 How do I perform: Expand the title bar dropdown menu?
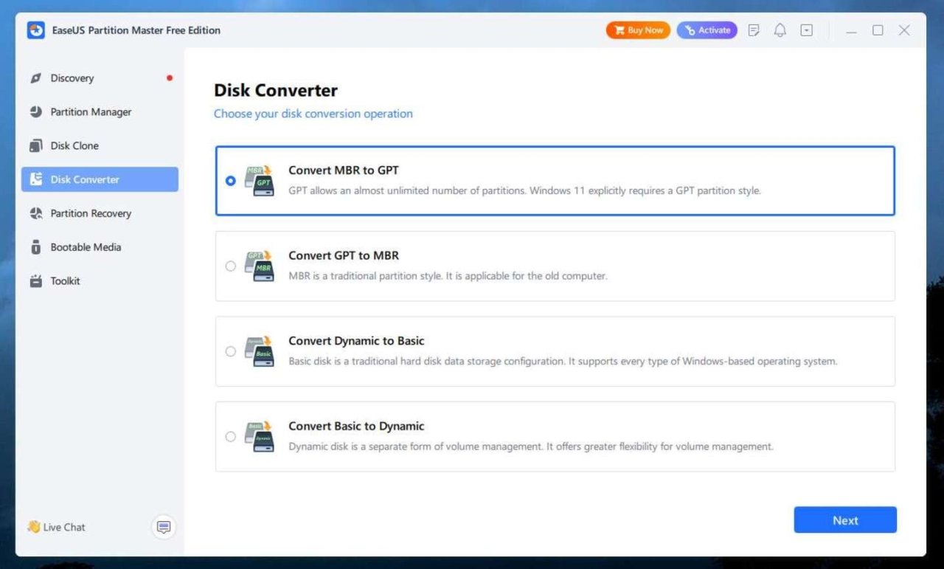tap(807, 30)
